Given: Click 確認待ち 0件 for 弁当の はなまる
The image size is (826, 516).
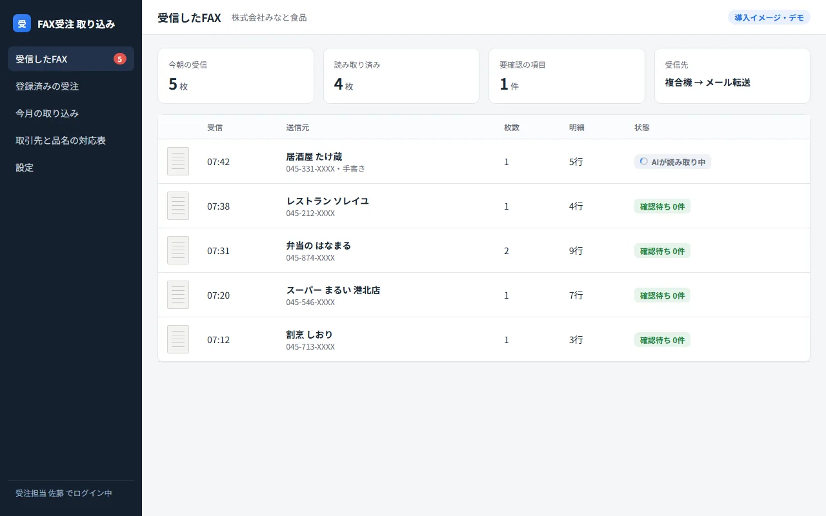Looking at the screenshot, I should (662, 251).
